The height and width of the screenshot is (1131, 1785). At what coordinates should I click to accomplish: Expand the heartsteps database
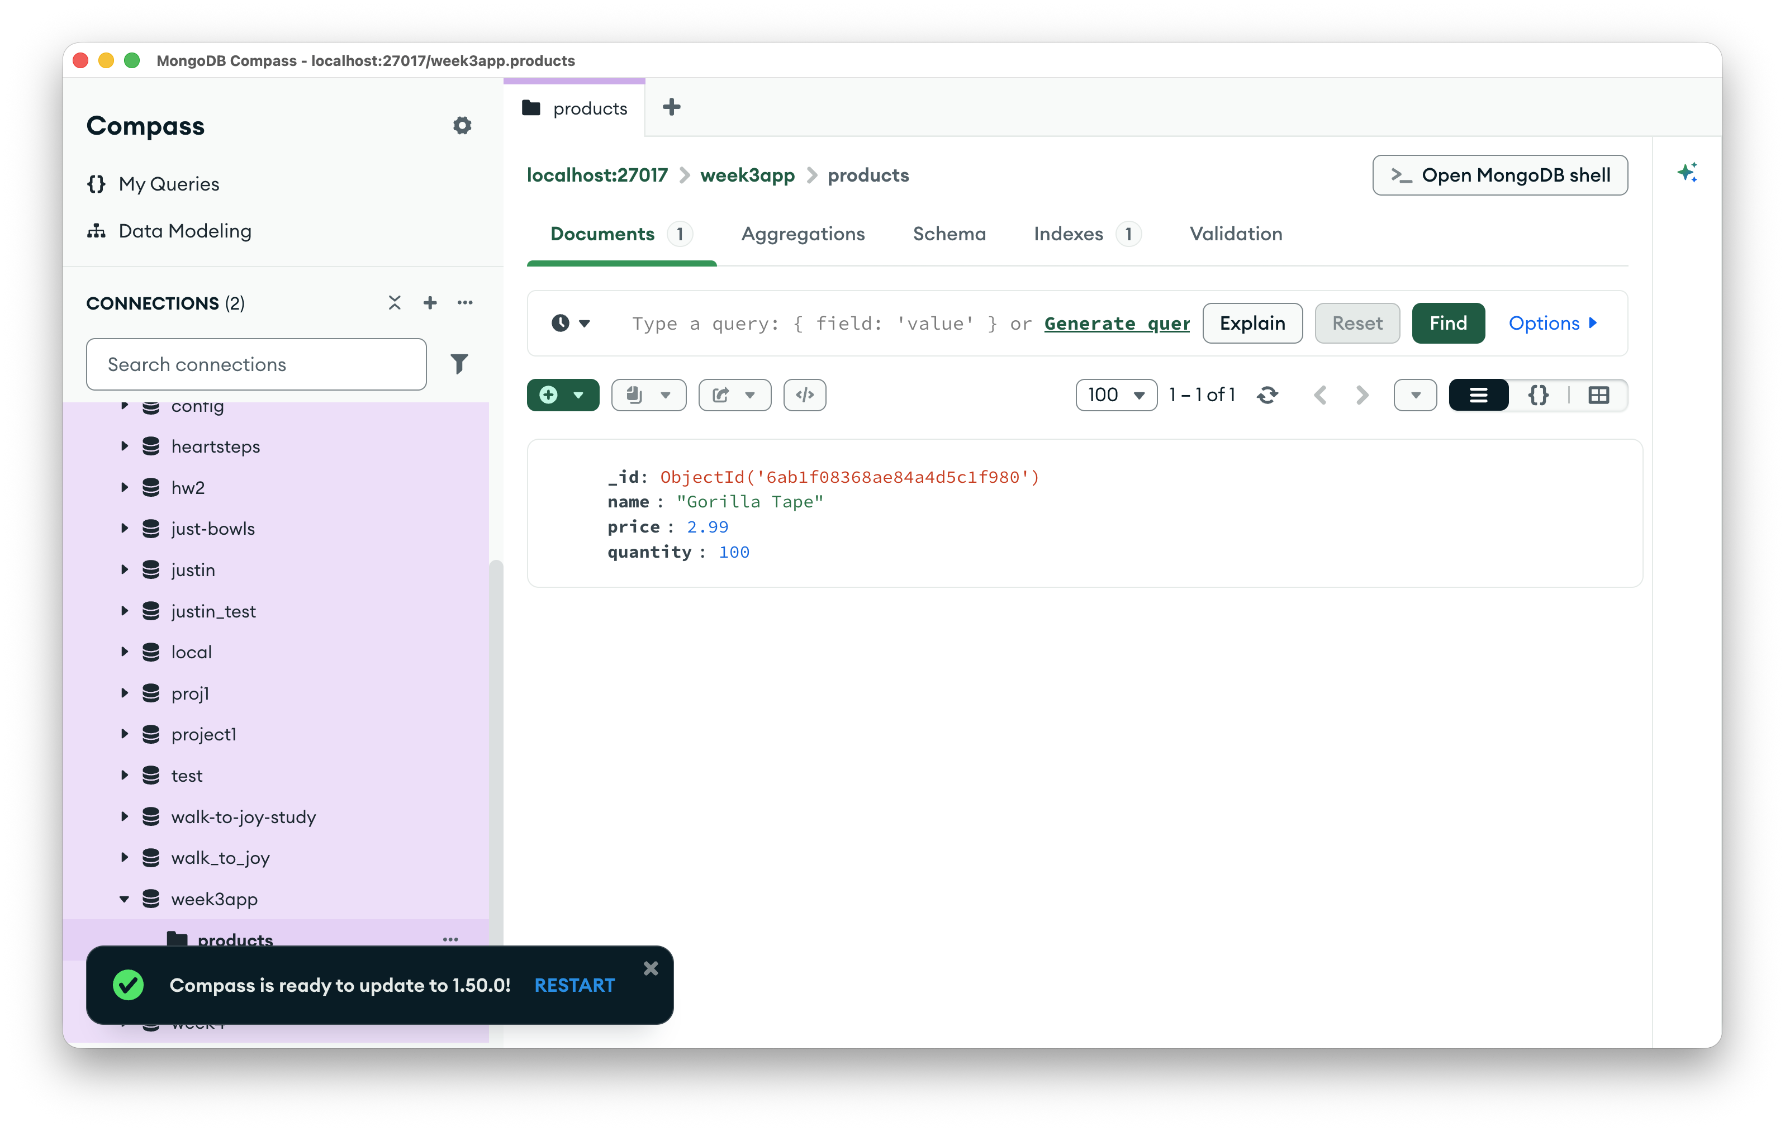point(125,446)
